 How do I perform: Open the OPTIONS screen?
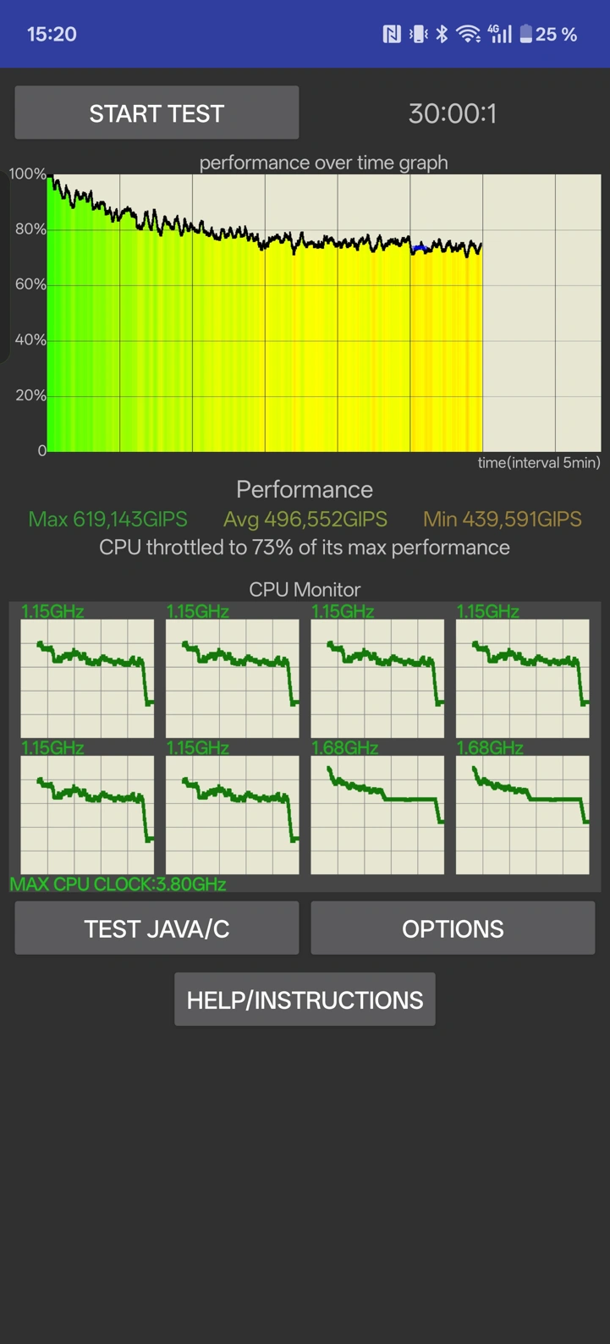(x=453, y=928)
